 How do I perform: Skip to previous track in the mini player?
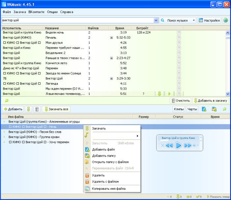click(169, 145)
